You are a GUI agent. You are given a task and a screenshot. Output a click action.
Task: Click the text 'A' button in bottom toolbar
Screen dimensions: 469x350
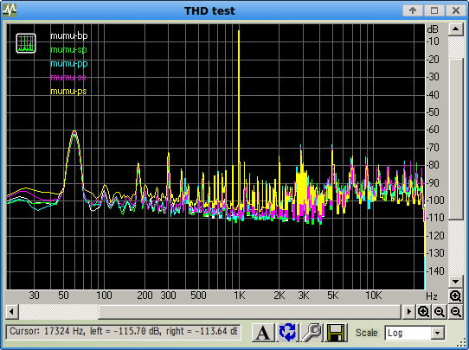pyautogui.click(x=263, y=333)
